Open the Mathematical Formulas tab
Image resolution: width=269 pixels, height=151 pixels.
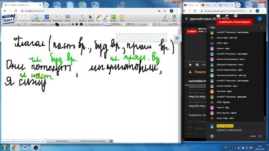coord(93,141)
